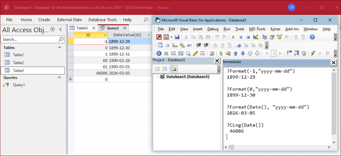Collapse the navigation pane with the chevron
The width and height of the screenshot is (341, 156).
61,29
